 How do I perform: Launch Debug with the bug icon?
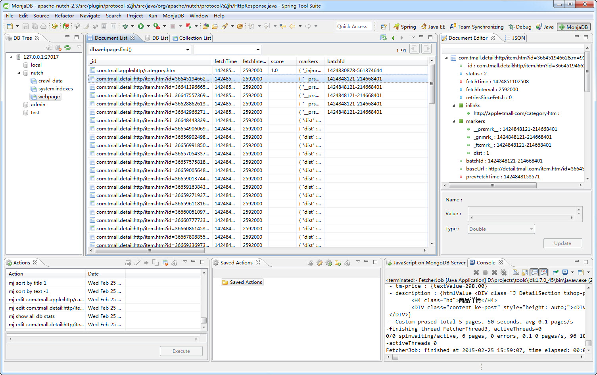125,27
